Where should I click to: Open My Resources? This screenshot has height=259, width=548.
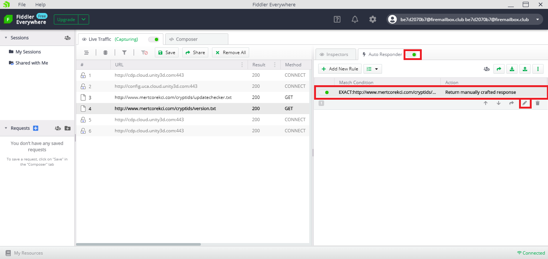pos(24,253)
